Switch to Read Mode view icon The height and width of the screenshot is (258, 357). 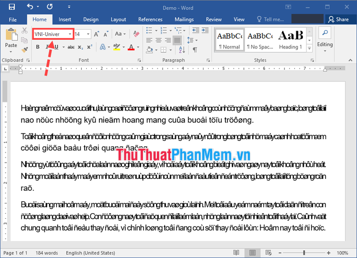click(236, 253)
